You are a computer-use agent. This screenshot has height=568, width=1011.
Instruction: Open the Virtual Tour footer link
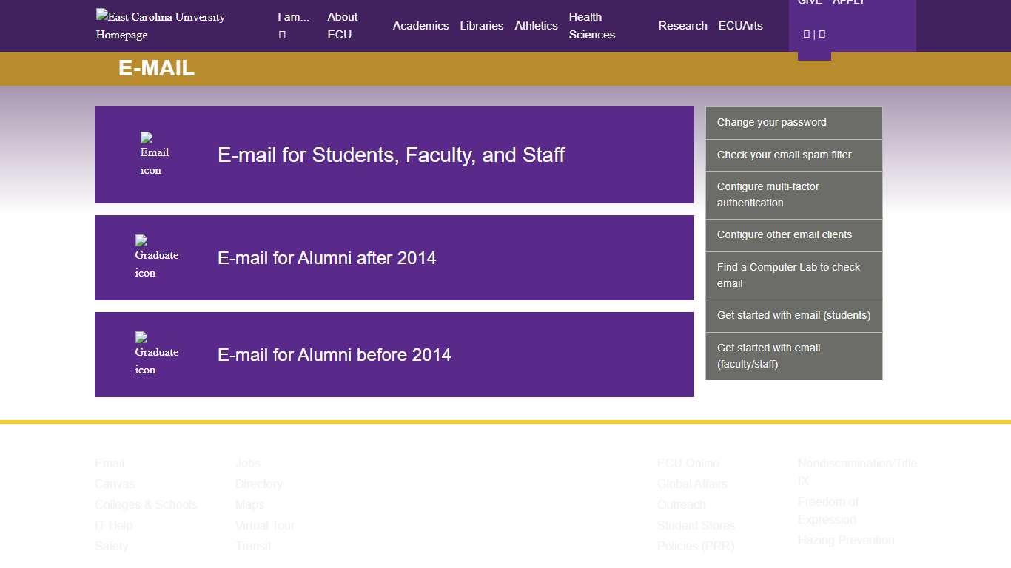point(264,525)
